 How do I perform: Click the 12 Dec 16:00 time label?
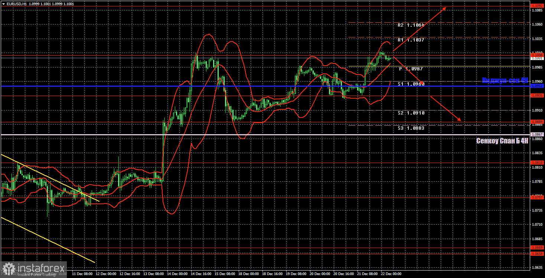pyautogui.click(x=130, y=274)
